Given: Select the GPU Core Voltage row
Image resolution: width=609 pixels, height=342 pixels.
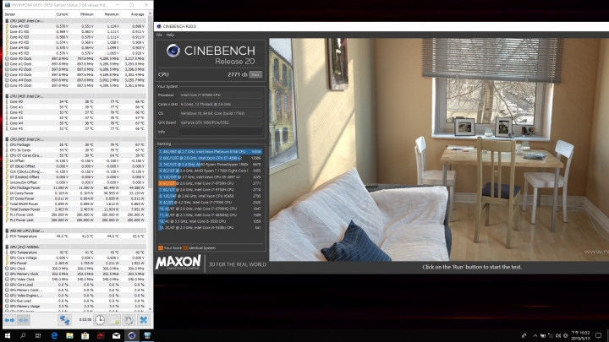Looking at the screenshot, I should point(75,258).
